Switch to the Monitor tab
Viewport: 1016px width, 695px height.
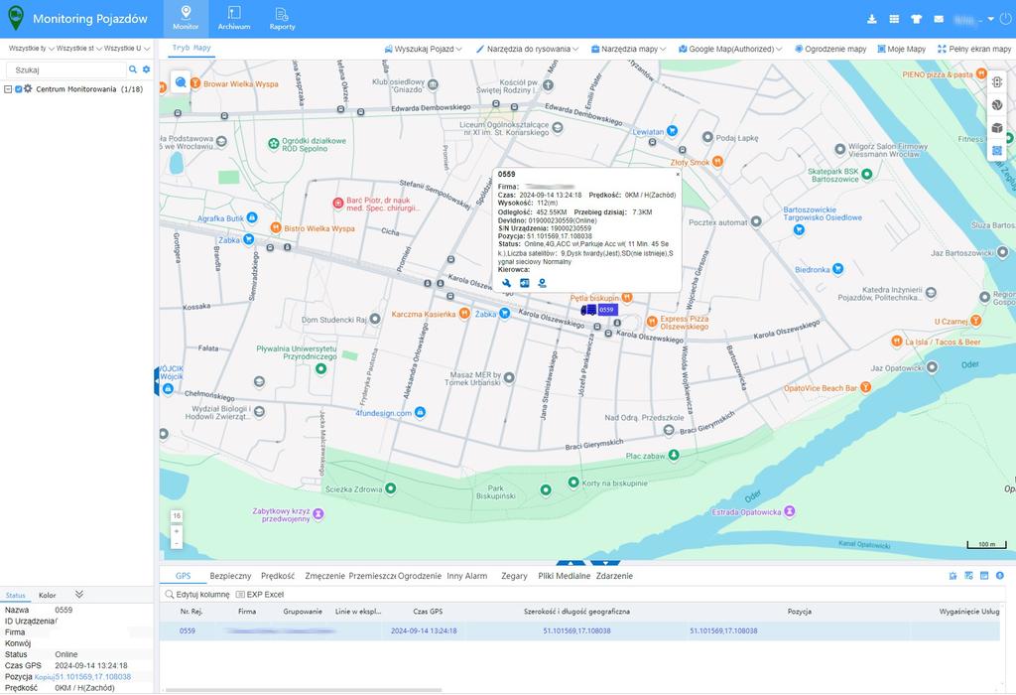[x=186, y=19]
